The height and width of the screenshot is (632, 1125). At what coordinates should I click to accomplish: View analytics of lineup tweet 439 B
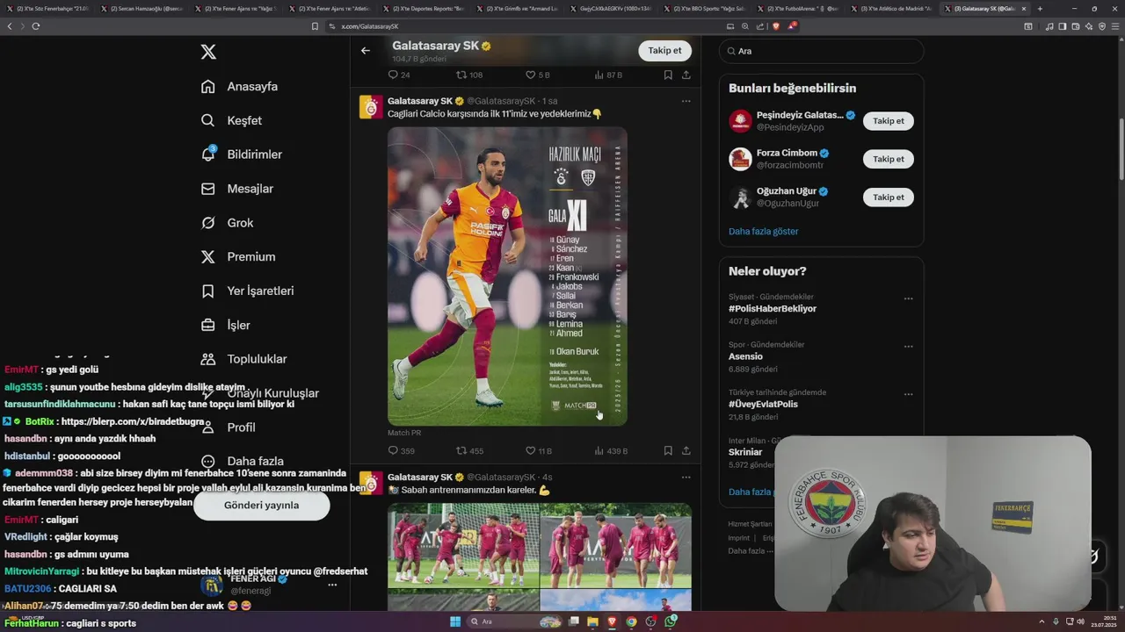pos(611,451)
